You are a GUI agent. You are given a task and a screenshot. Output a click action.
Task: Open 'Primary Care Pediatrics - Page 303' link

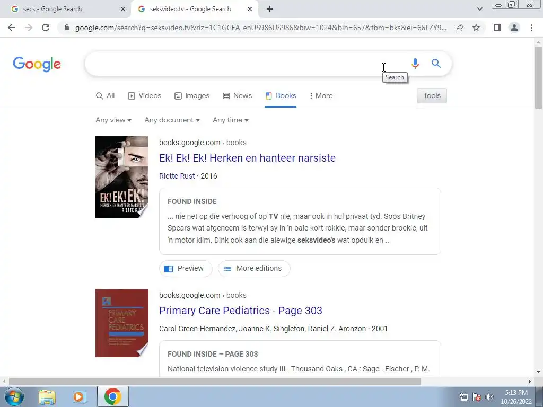(x=241, y=311)
